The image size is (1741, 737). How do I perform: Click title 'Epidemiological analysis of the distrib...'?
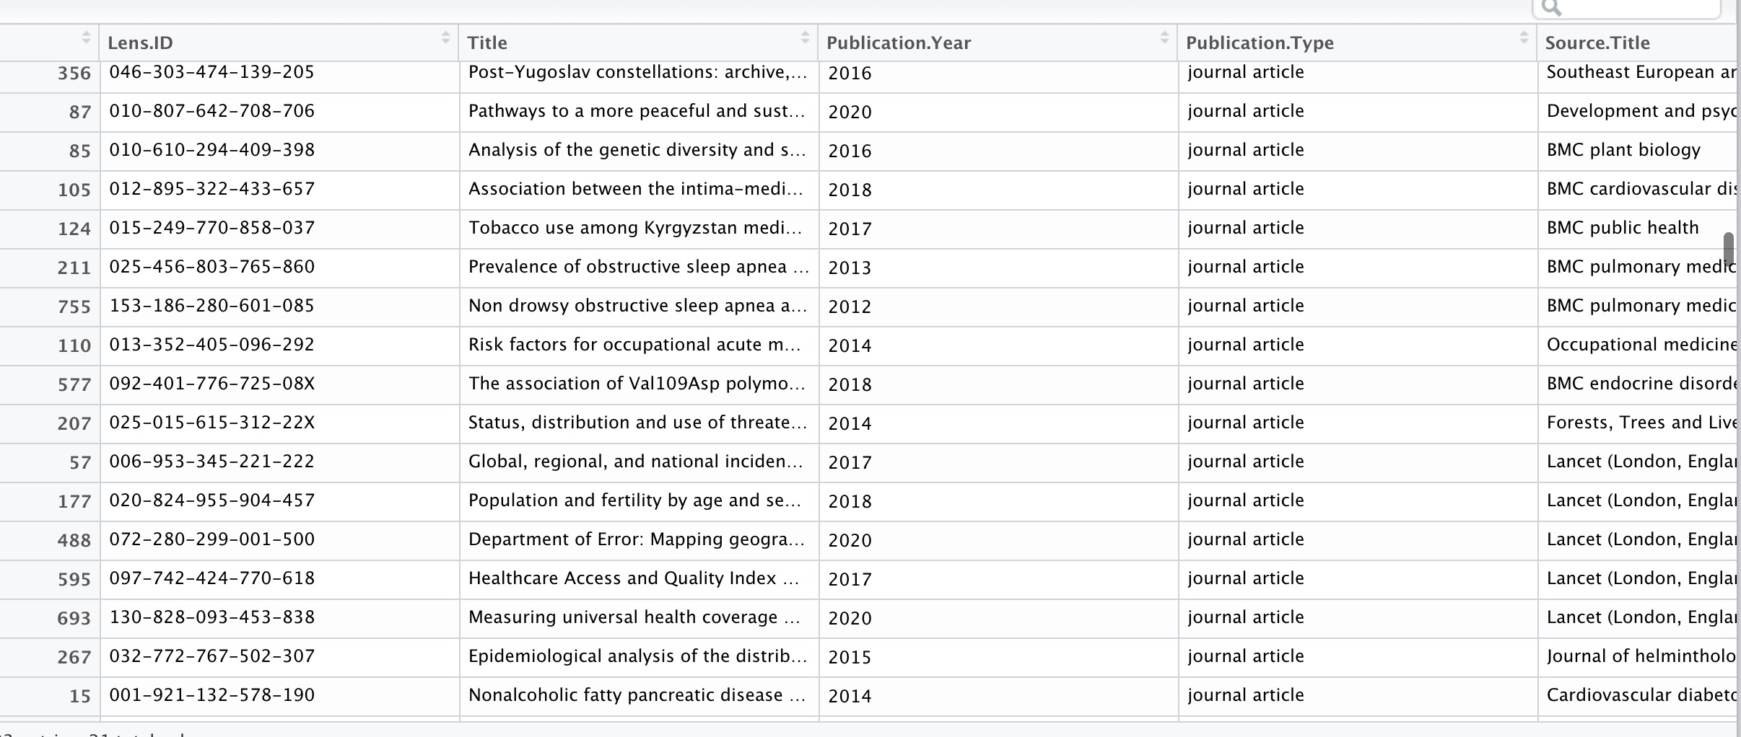coord(637,656)
